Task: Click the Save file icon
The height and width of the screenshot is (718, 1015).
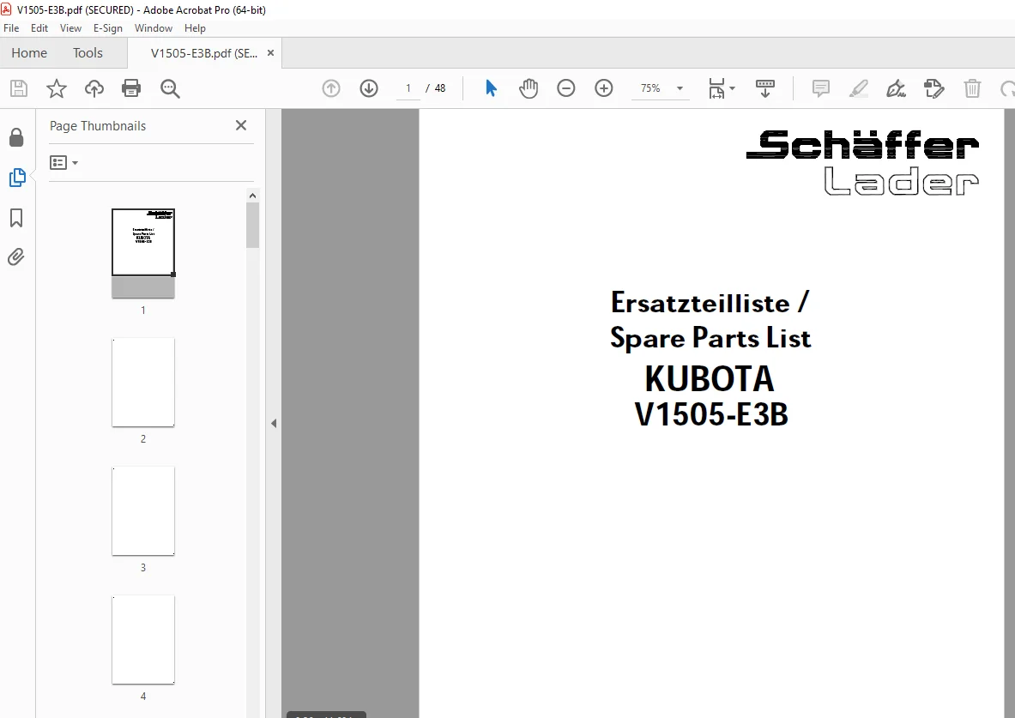Action: [19, 88]
